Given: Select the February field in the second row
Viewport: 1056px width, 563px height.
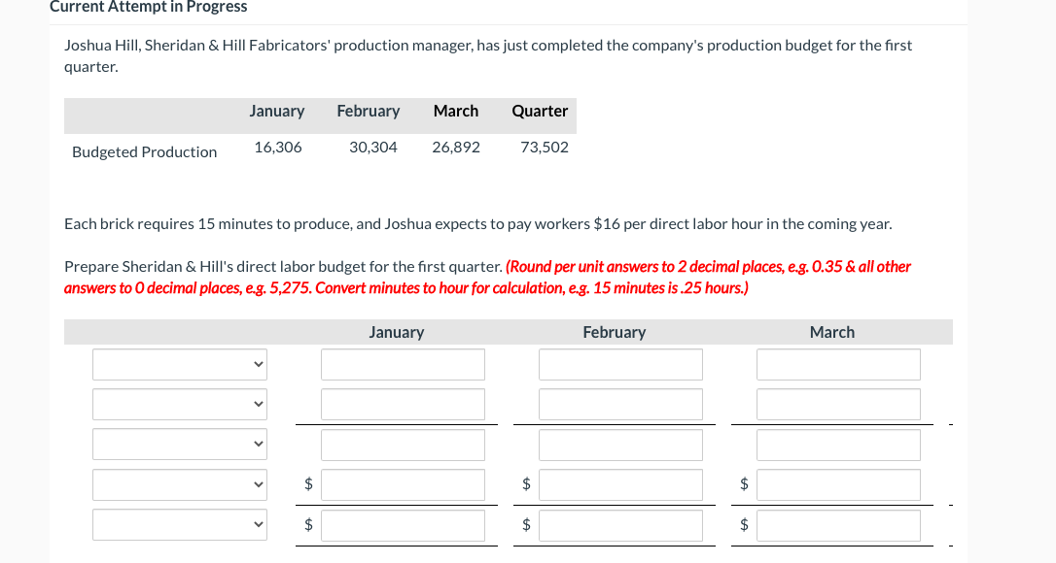Looking at the screenshot, I should click(x=620, y=405).
